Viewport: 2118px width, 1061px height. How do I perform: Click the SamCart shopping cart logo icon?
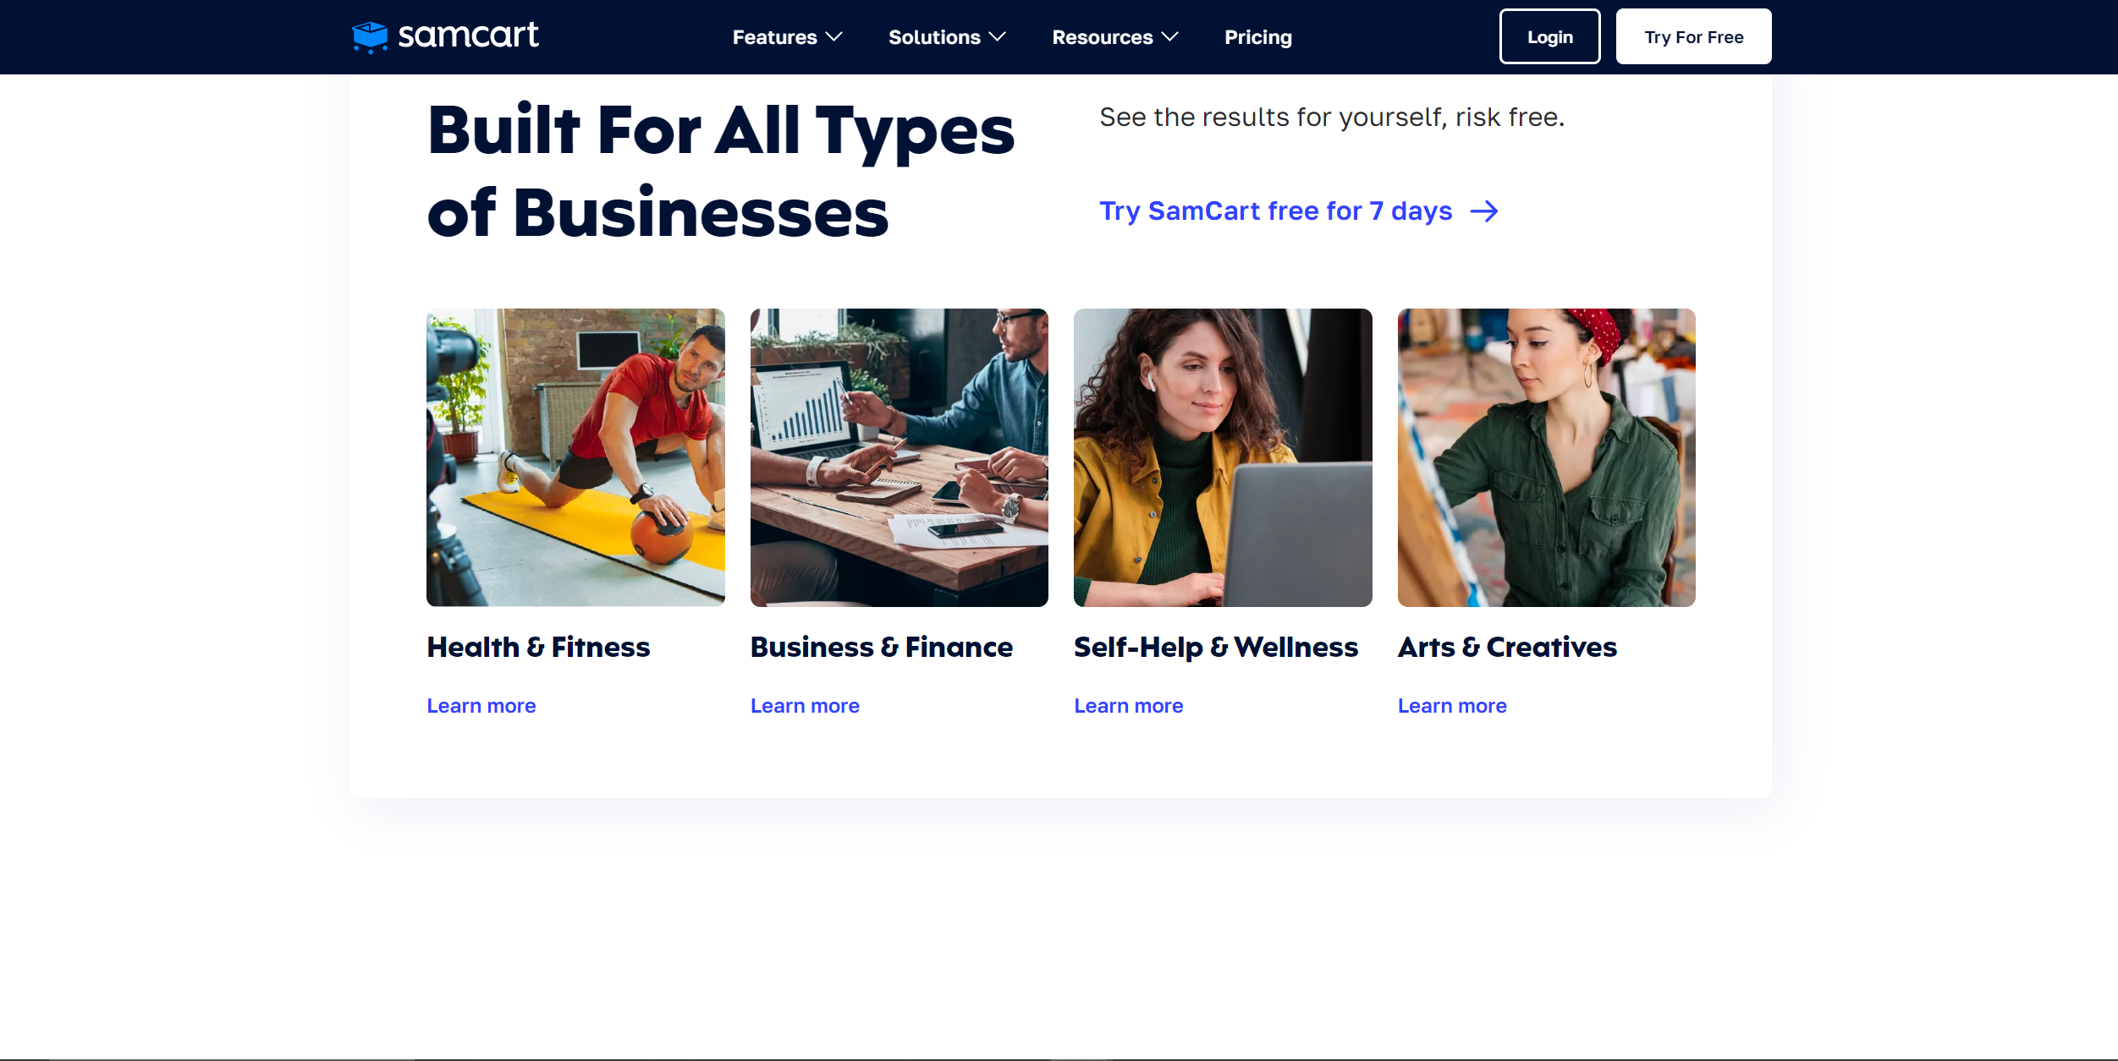coord(370,37)
